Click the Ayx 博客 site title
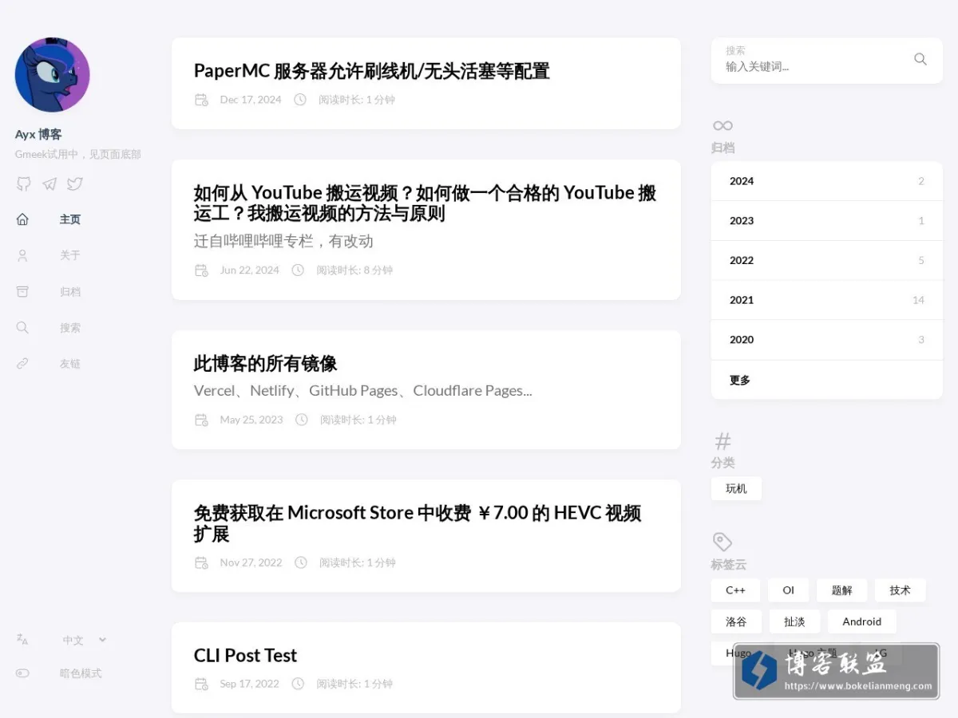Screen dimensions: 958x718 [x=38, y=135]
